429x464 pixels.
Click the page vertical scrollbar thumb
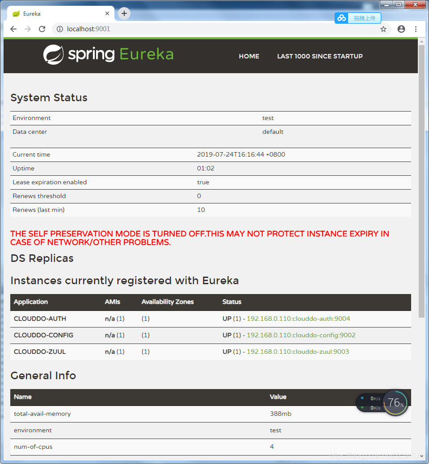tap(421, 181)
